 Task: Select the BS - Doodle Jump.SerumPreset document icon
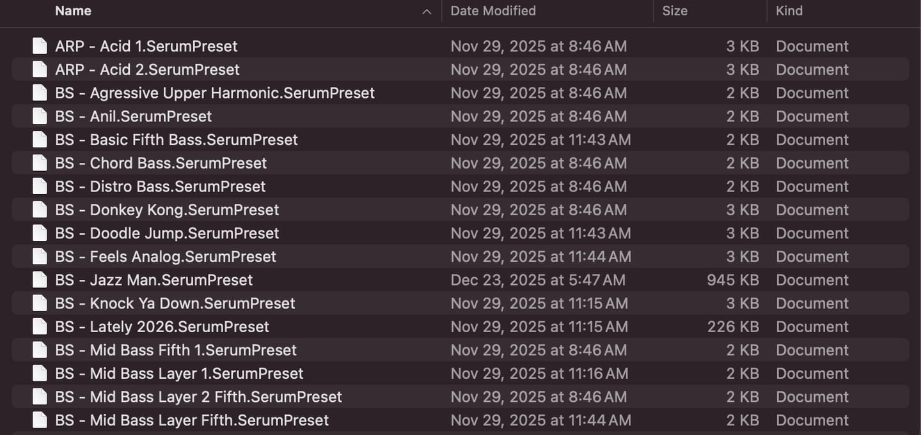pos(40,233)
